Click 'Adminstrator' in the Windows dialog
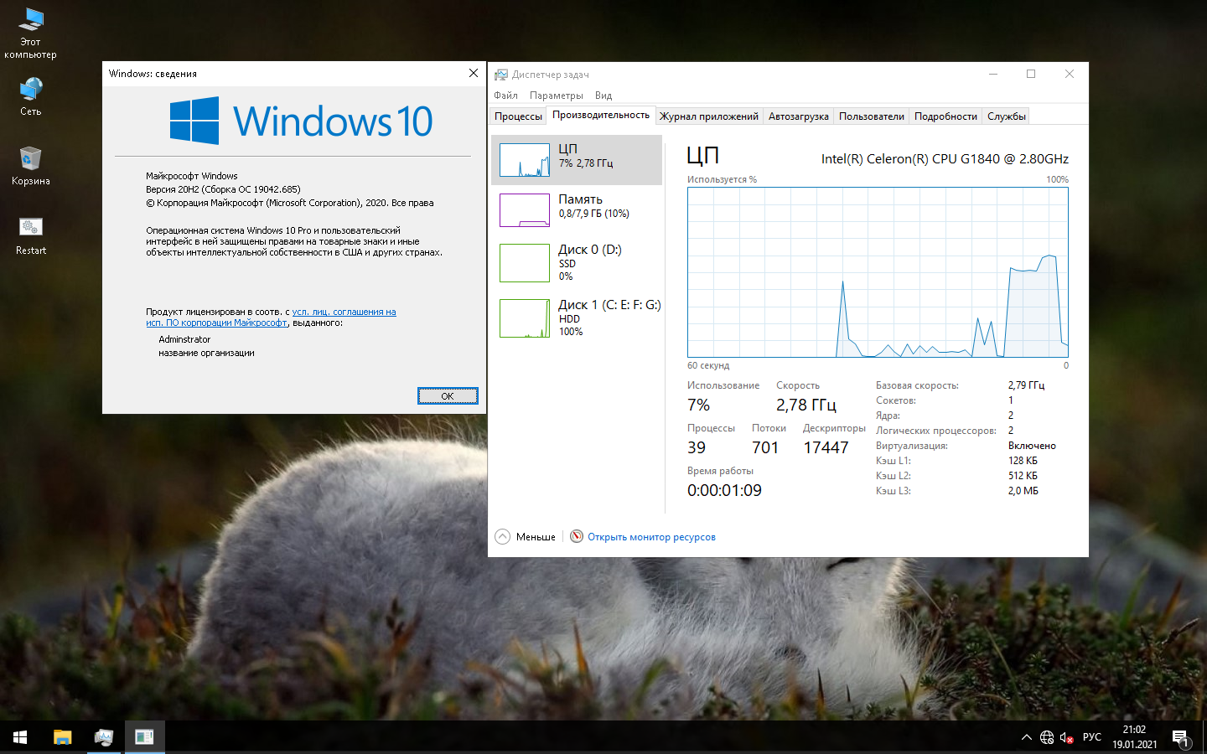 pyautogui.click(x=184, y=339)
